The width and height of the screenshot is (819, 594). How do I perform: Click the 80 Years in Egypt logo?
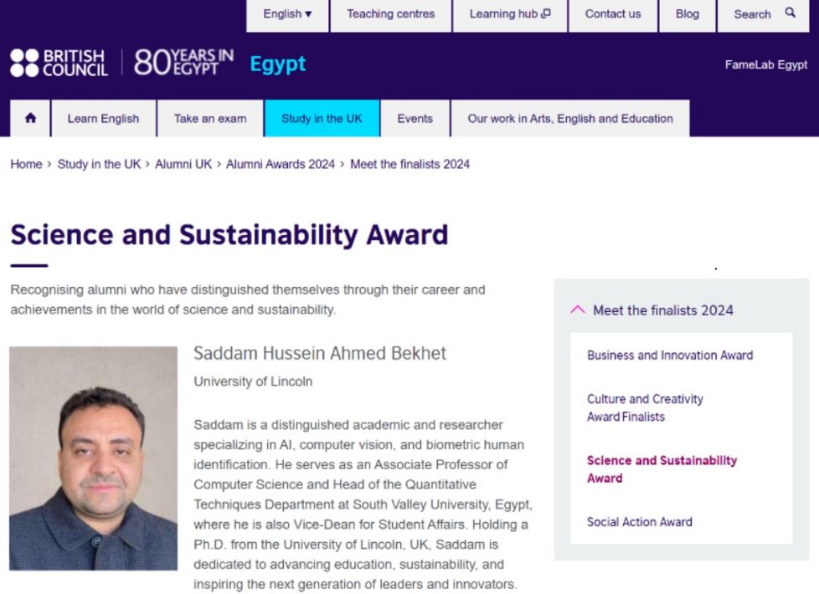point(184,62)
